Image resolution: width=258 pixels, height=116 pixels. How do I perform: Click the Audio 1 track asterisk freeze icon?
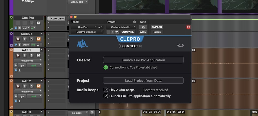pos(19,45)
